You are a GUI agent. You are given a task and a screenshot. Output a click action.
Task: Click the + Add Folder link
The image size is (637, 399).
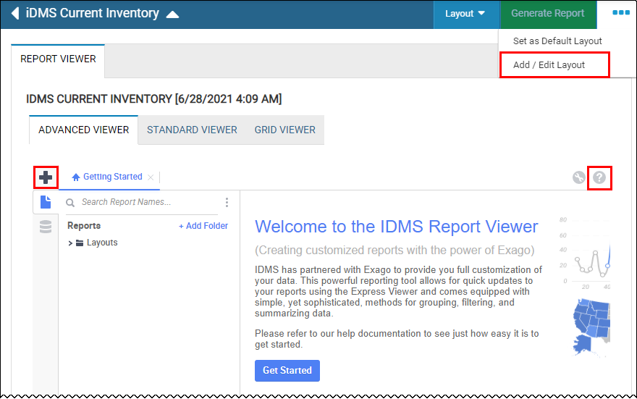203,226
